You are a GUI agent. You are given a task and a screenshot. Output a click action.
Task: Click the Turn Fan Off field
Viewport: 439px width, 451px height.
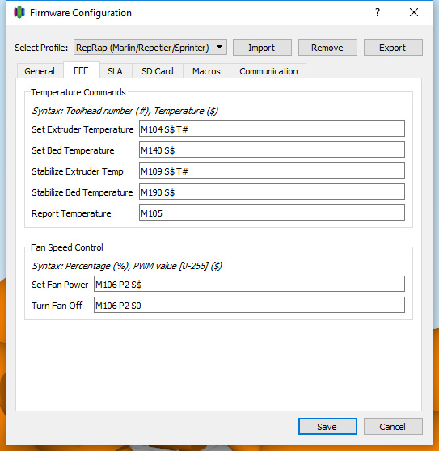[x=249, y=305]
